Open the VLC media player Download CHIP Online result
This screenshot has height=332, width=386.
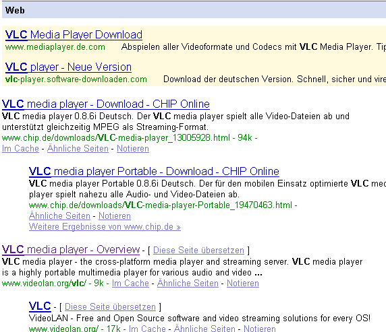point(105,104)
